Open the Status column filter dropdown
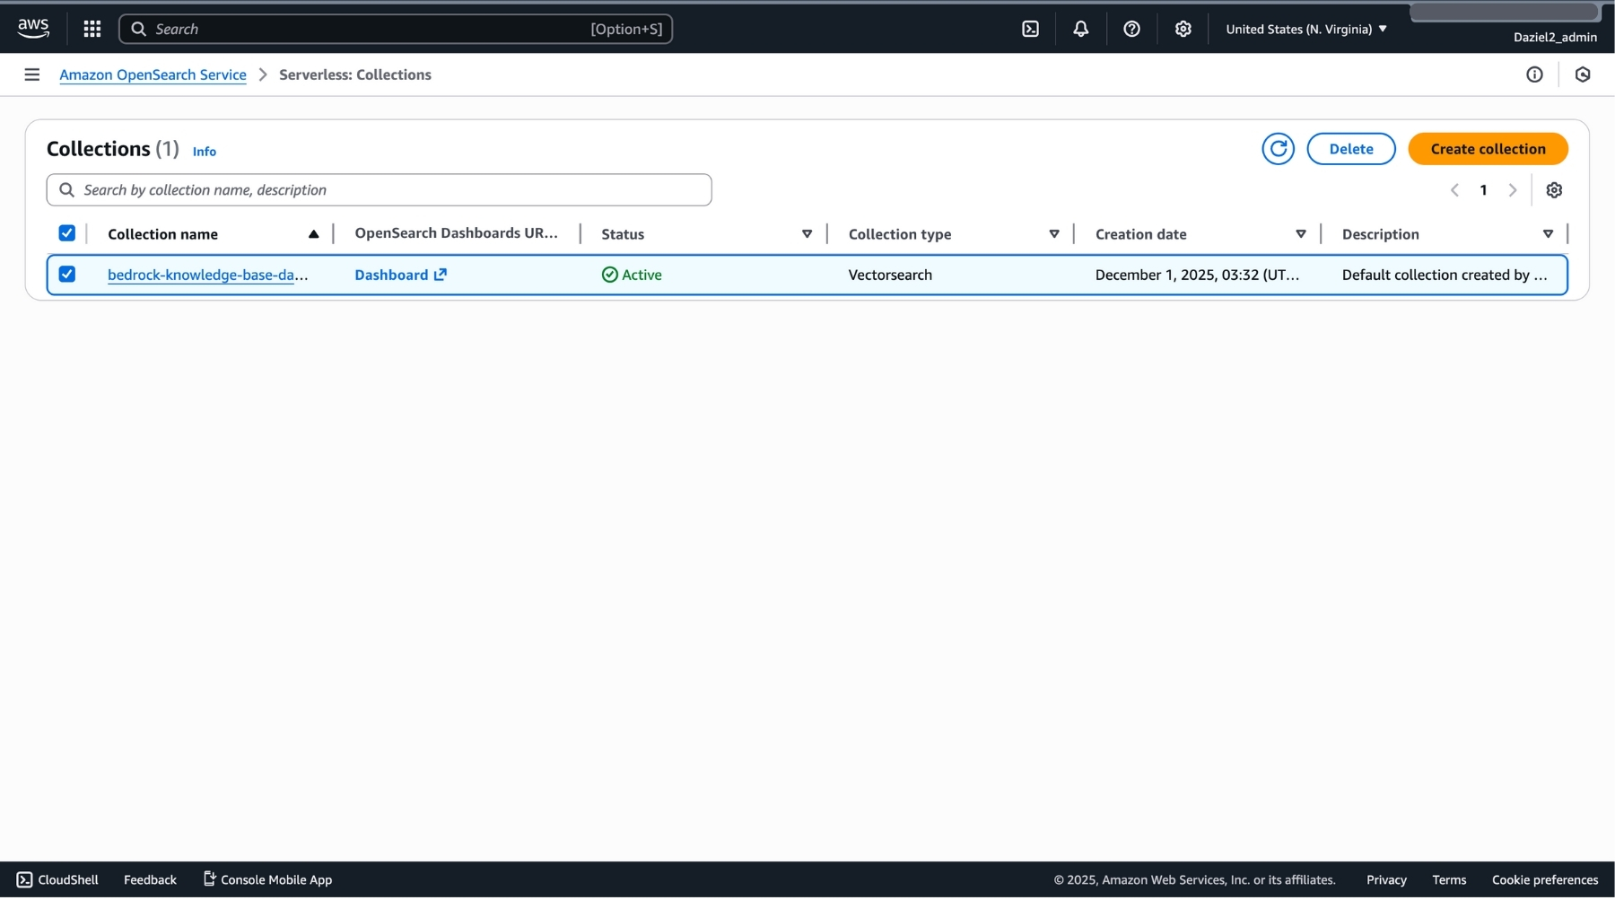 point(807,234)
